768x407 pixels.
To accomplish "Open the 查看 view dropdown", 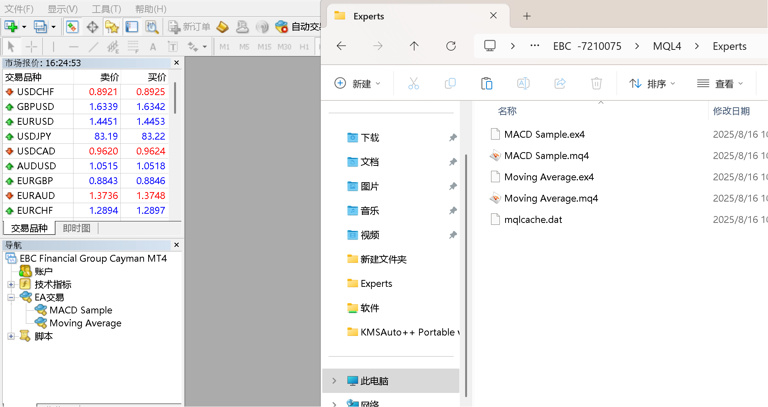I will pyautogui.click(x=720, y=83).
